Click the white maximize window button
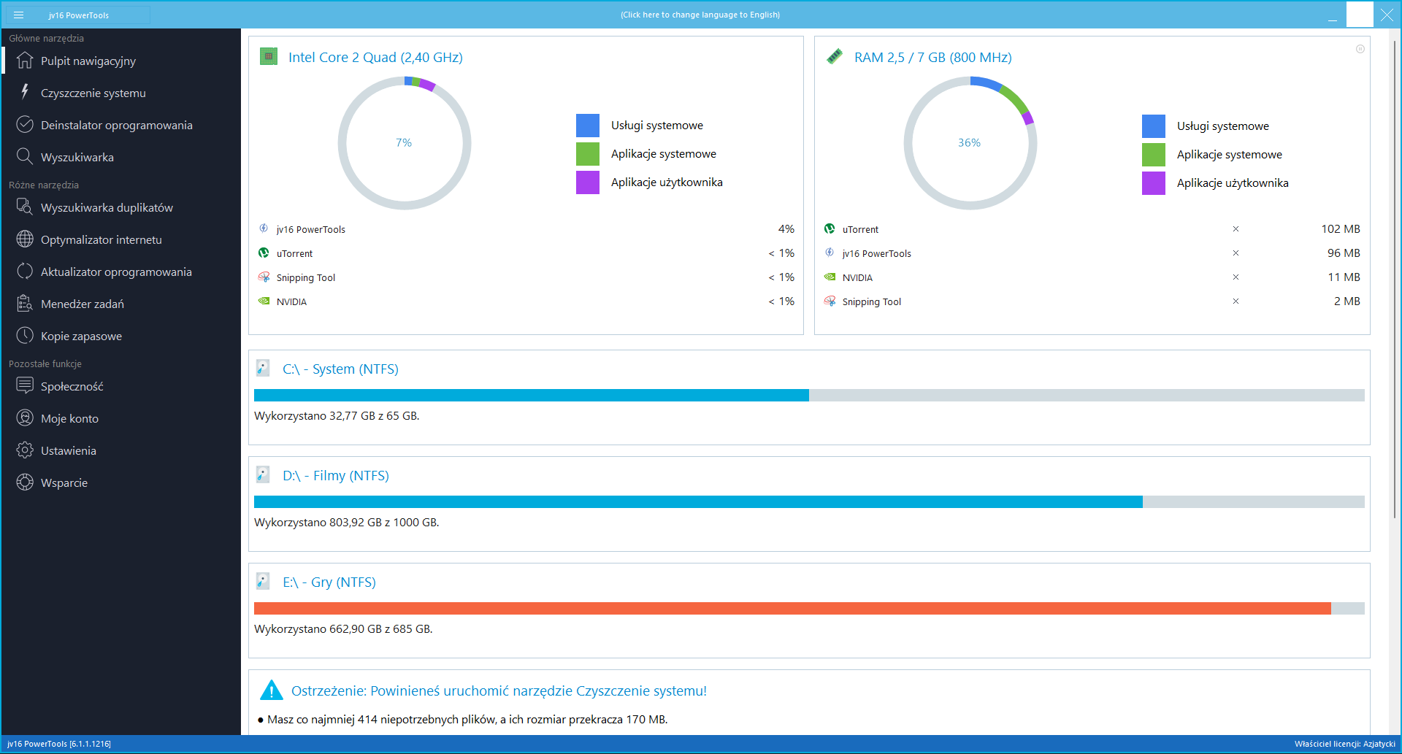Screen dimensions: 1402x754 tap(1360, 15)
